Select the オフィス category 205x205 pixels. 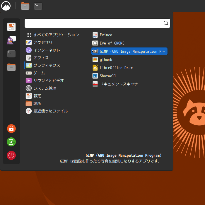click(37, 58)
